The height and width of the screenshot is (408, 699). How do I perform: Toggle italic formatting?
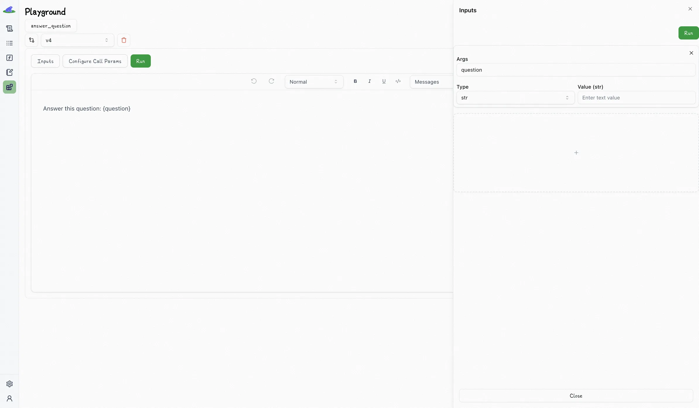pos(370,81)
